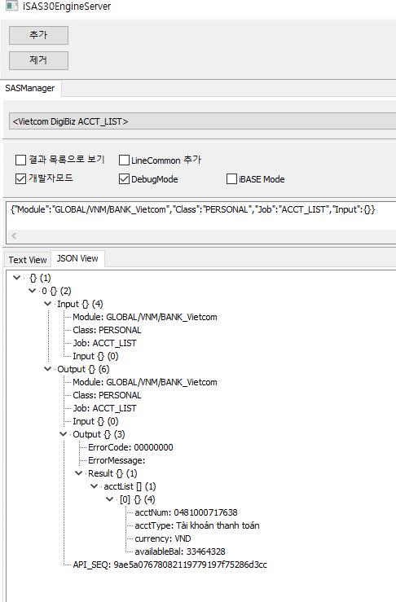Switch to the JSON View tab
The width and height of the screenshot is (396, 602).
(77, 258)
